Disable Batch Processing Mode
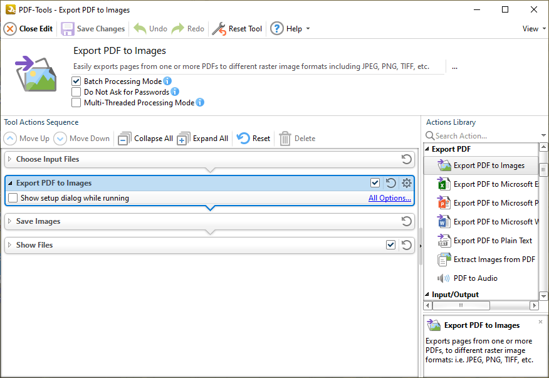The width and height of the screenshot is (549, 378). coord(76,81)
